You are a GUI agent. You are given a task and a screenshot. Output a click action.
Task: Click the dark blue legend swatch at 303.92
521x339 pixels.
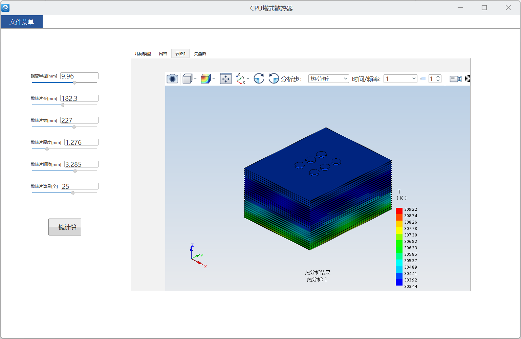pyautogui.click(x=399, y=282)
